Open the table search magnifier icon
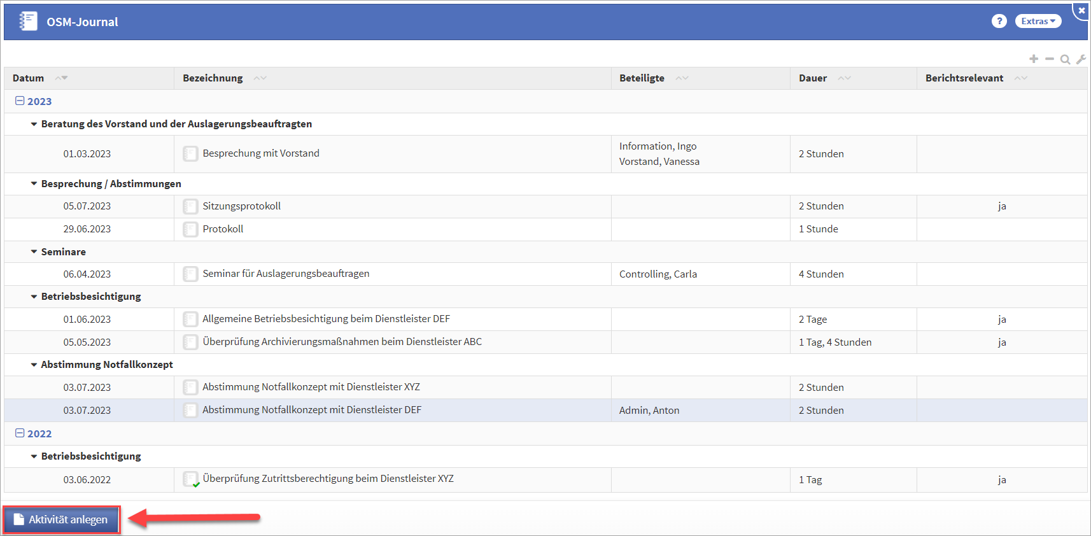1091x536 pixels. coord(1065,60)
